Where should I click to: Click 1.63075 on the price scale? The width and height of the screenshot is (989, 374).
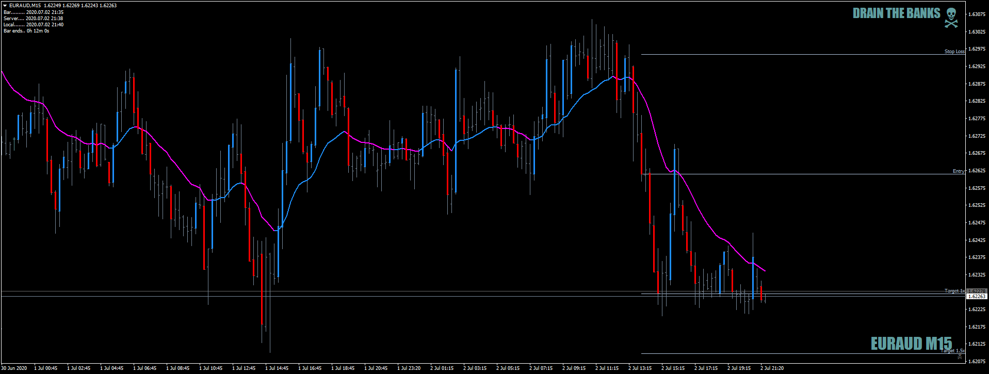pos(977,14)
